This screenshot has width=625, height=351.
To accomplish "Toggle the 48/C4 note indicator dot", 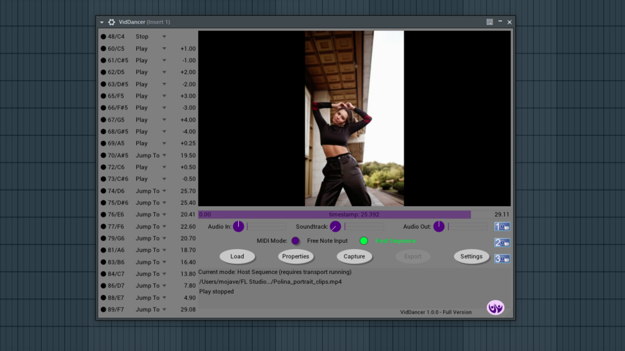I will (x=103, y=37).
